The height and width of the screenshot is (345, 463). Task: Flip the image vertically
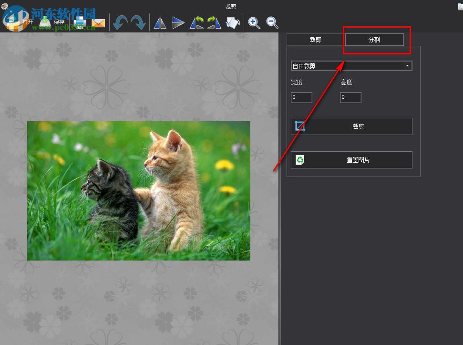coord(178,23)
